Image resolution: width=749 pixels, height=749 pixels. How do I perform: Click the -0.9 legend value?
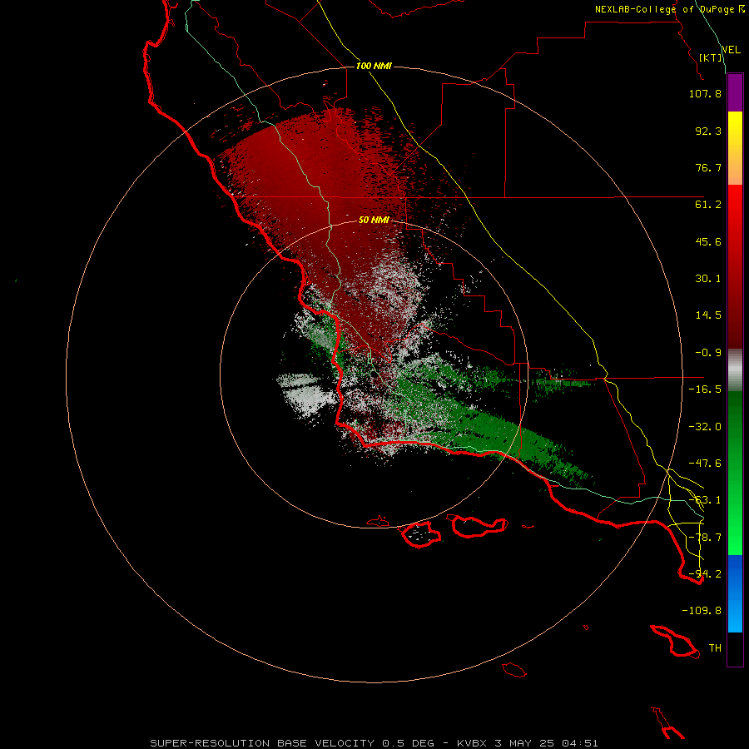pos(708,353)
